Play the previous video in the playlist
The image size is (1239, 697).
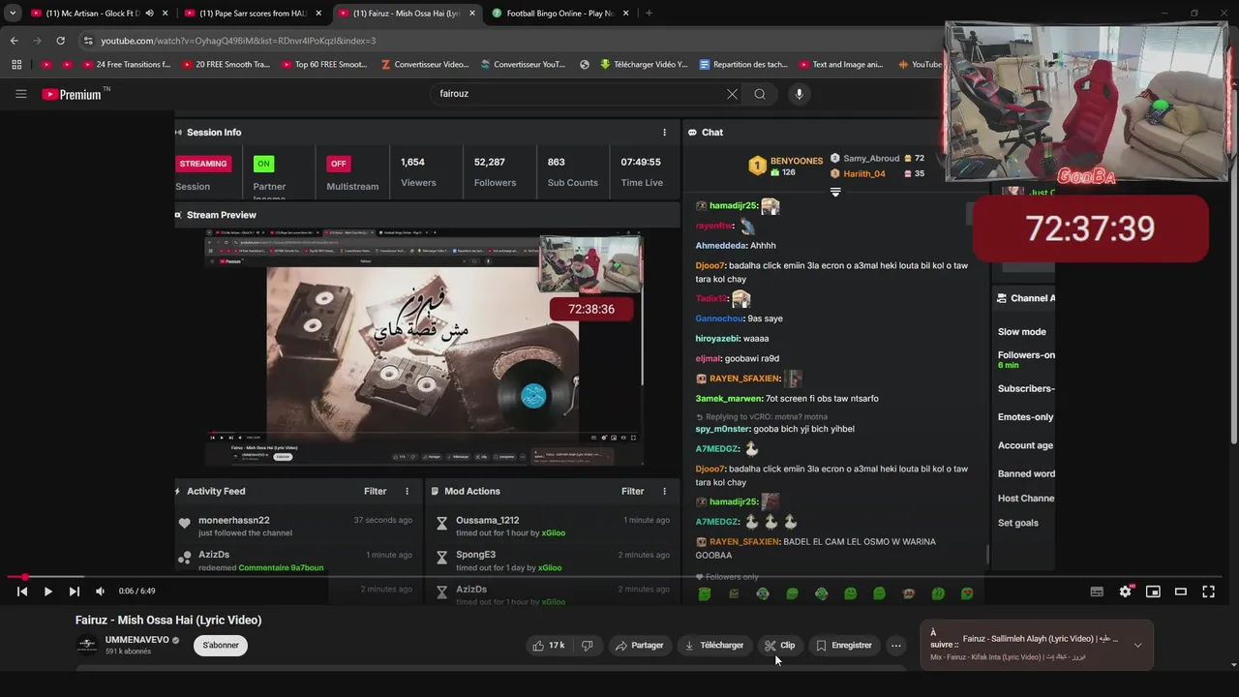click(22, 591)
